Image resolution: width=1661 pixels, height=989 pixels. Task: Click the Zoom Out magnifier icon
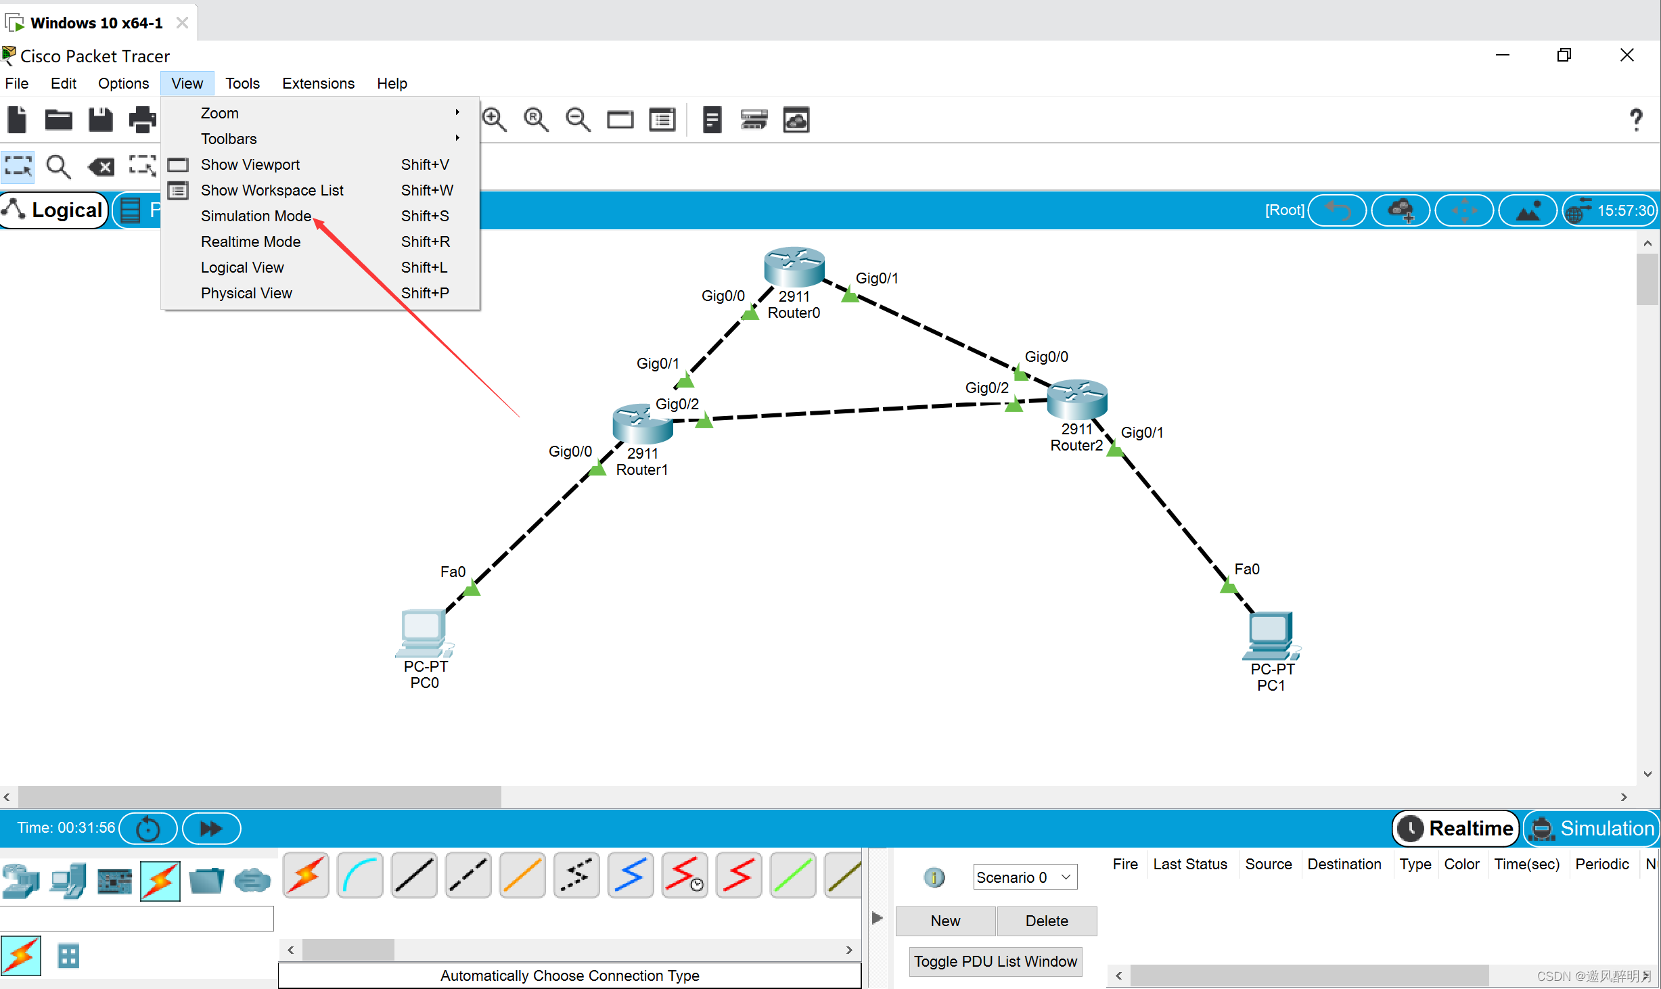pos(578,120)
